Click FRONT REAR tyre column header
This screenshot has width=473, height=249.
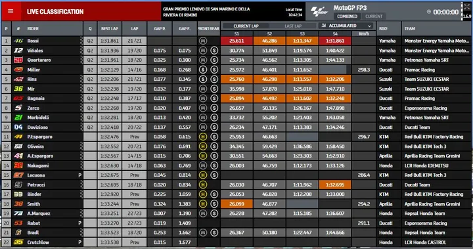pos(208,29)
